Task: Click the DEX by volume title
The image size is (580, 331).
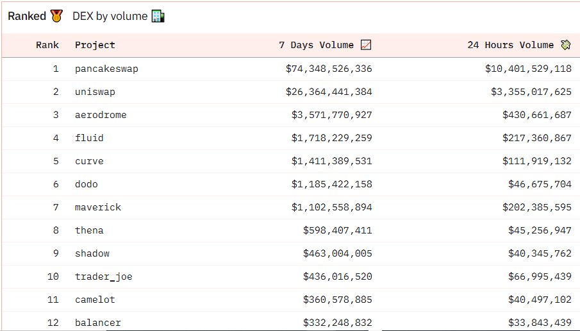Action: pyautogui.click(x=110, y=16)
